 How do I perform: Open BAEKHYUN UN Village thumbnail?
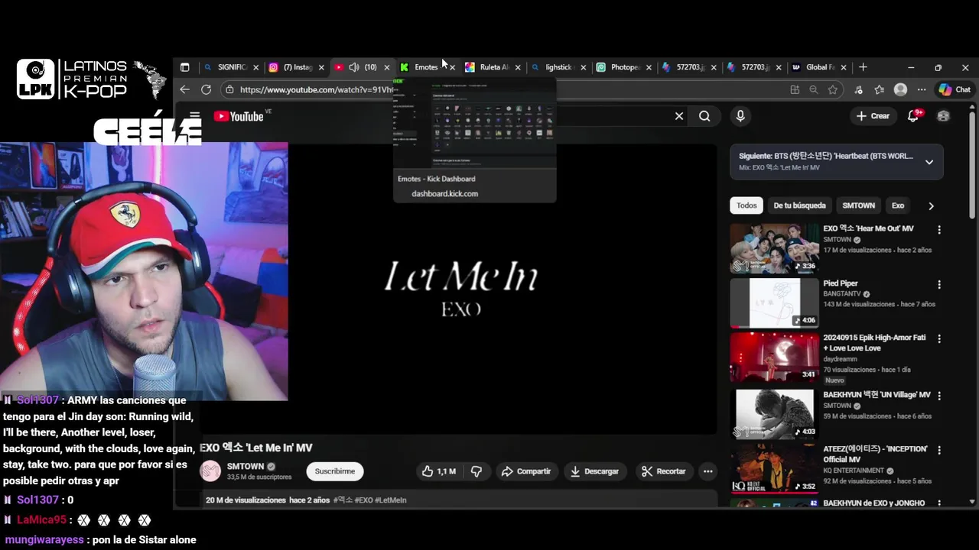[x=774, y=413]
